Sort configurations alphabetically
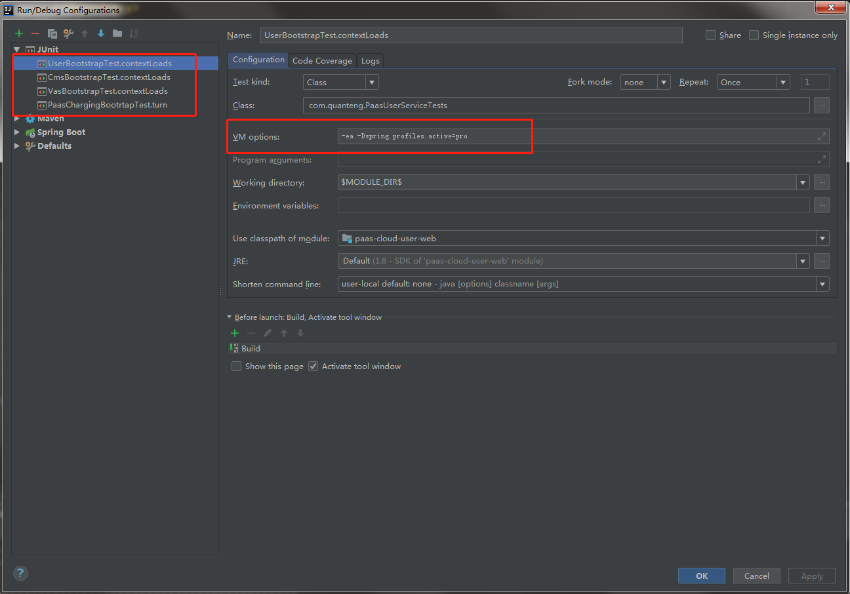 134,33
